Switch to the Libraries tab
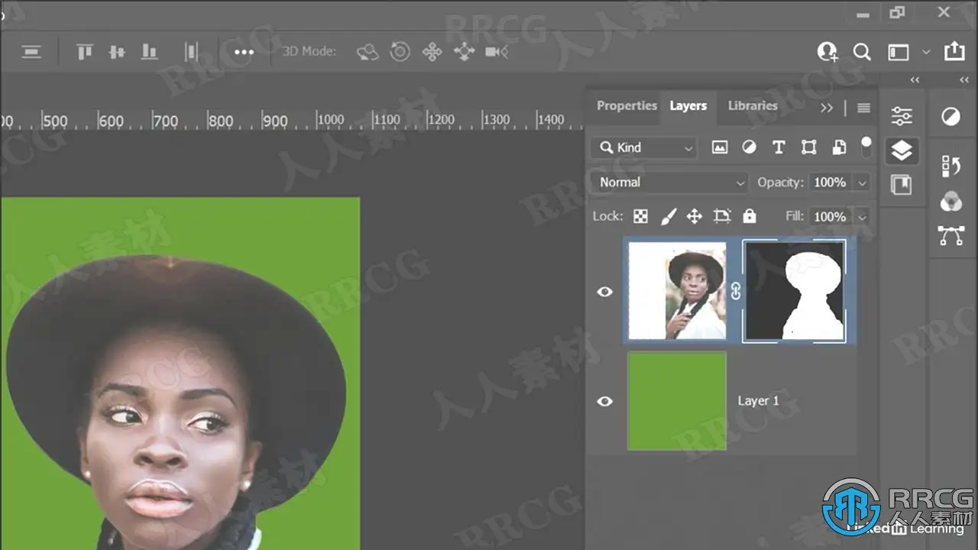Image resolution: width=978 pixels, height=550 pixels. (753, 106)
